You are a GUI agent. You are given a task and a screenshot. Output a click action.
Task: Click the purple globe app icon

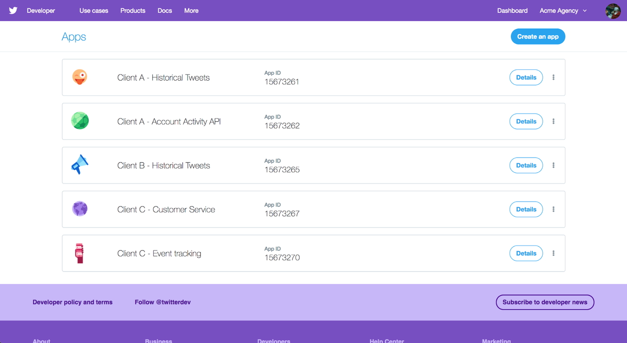pos(80,208)
